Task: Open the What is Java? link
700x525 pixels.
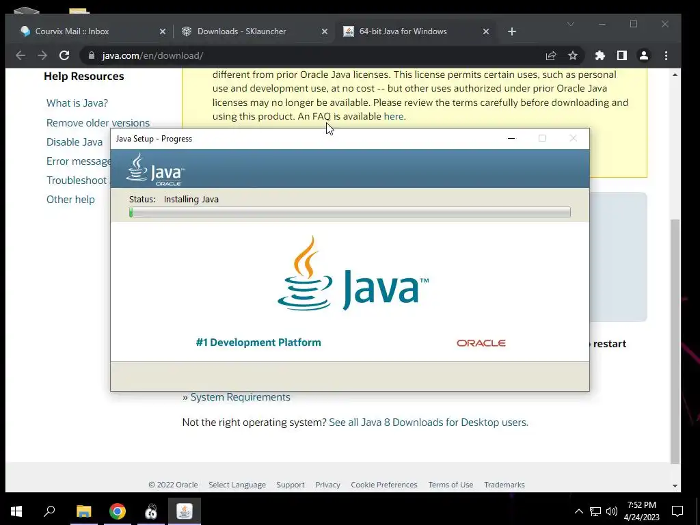Action: click(x=77, y=103)
